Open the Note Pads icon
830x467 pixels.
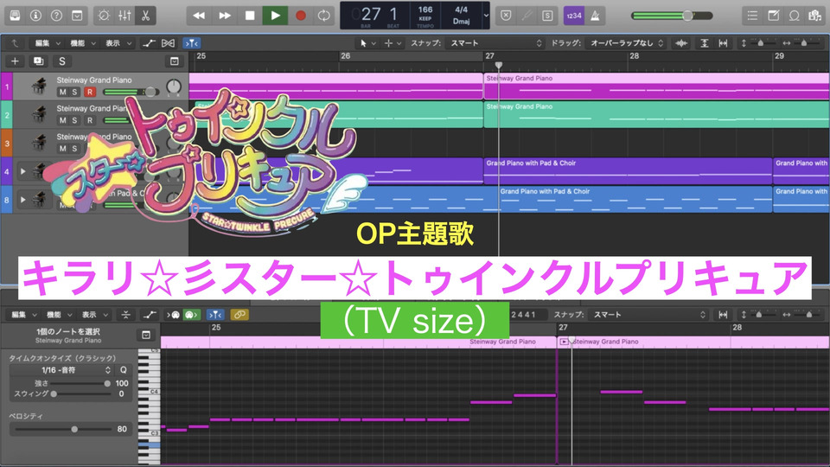tap(773, 16)
